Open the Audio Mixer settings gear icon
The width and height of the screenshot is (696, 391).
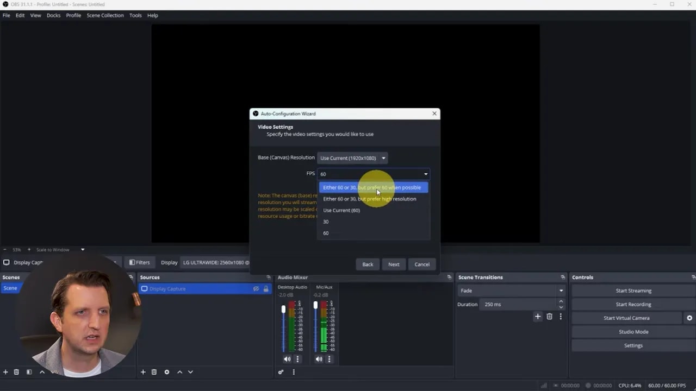coord(281,372)
